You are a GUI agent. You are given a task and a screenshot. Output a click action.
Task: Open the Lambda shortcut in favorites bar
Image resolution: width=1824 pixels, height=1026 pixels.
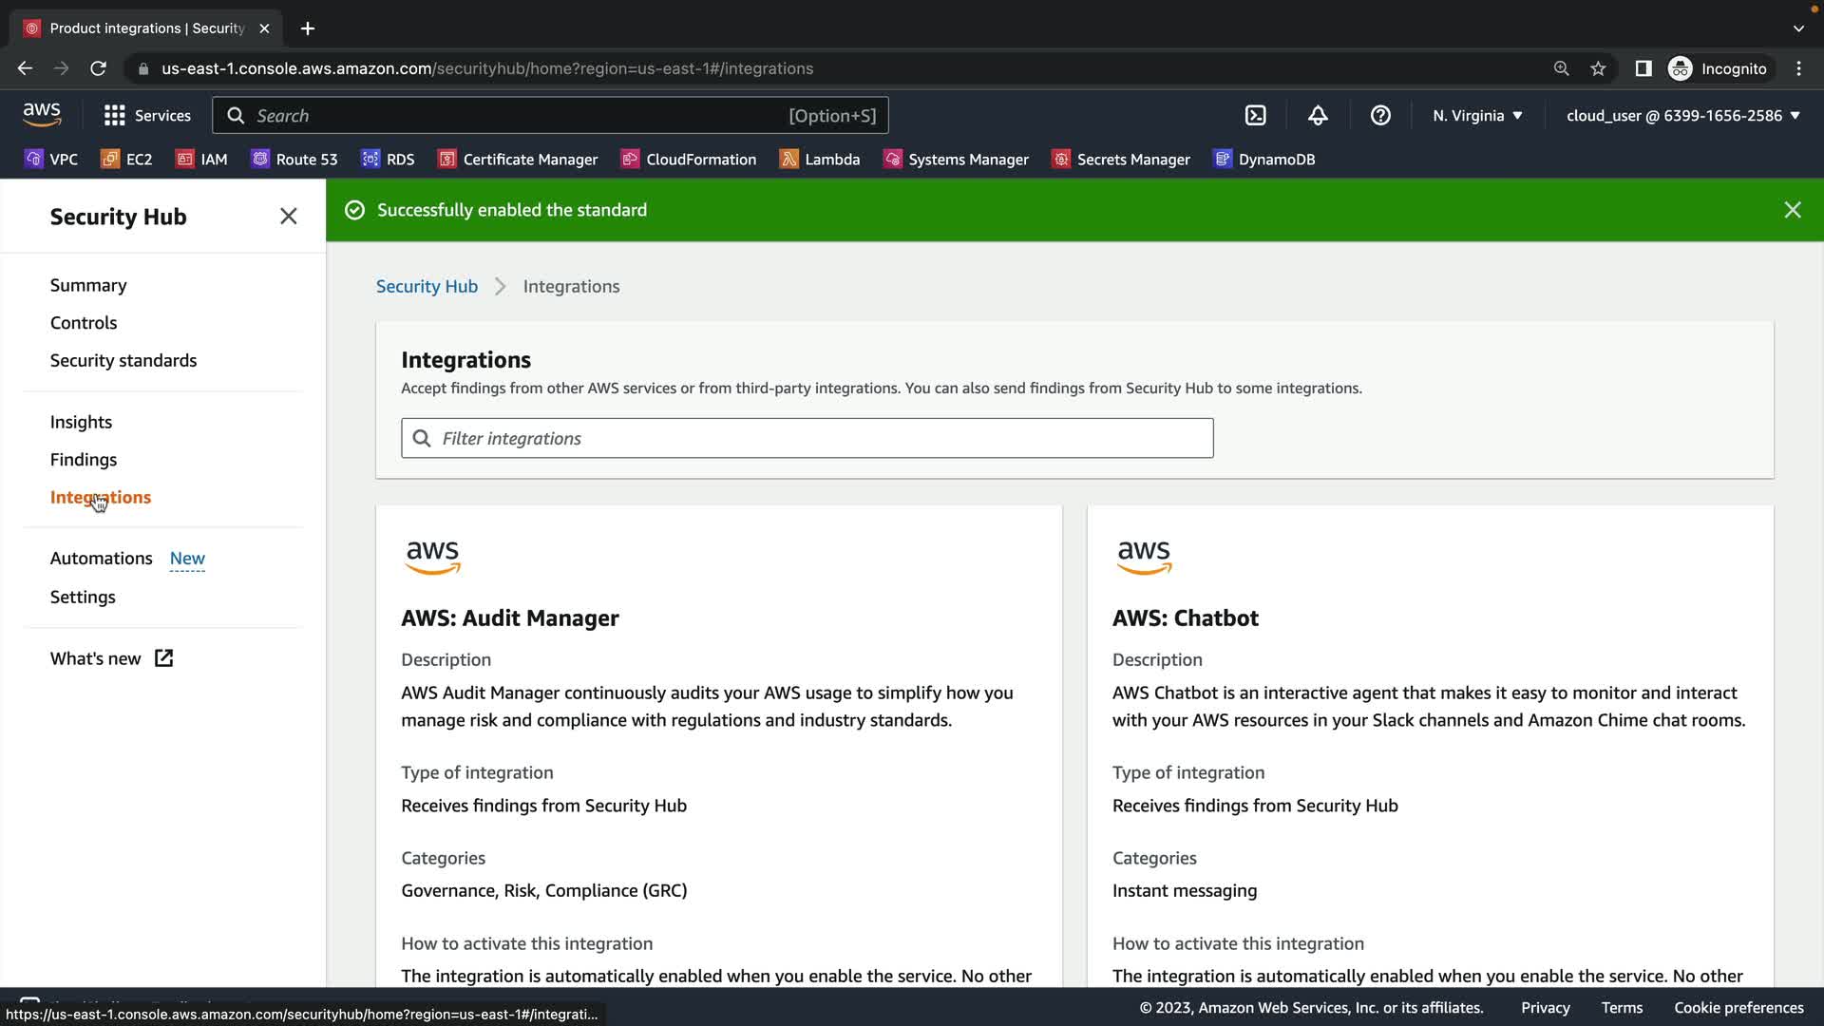click(x=819, y=159)
